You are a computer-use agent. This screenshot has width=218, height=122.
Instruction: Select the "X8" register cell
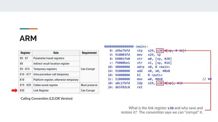(26, 64)
